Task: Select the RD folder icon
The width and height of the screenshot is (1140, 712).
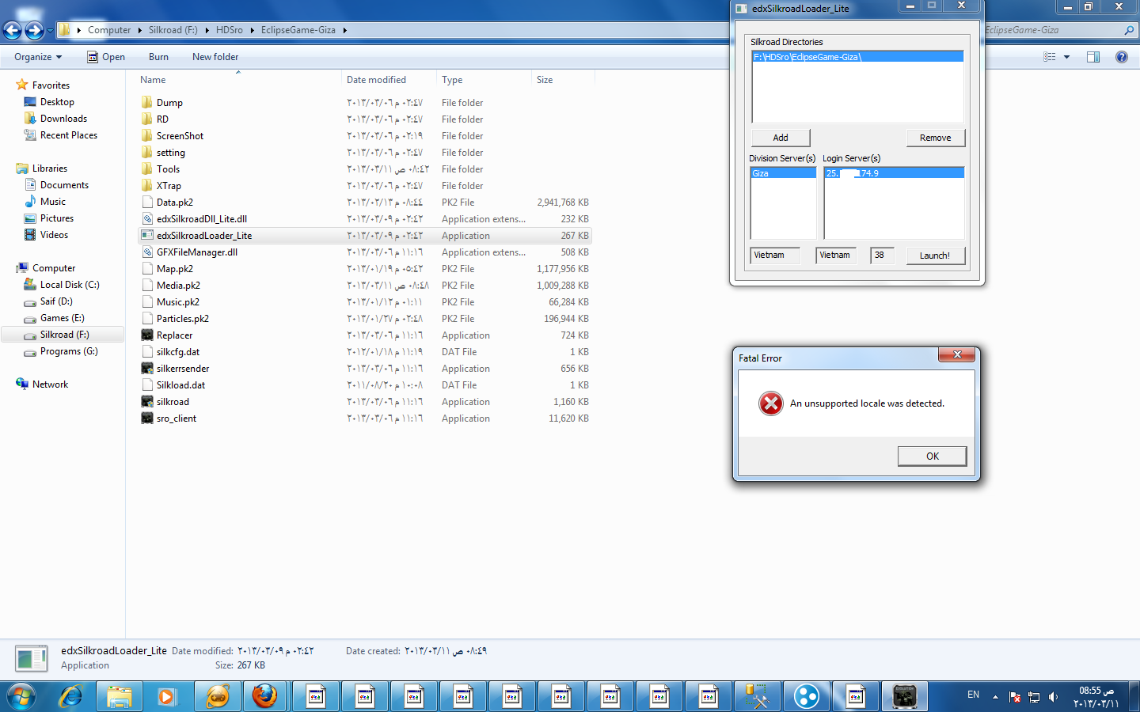Action: [147, 119]
